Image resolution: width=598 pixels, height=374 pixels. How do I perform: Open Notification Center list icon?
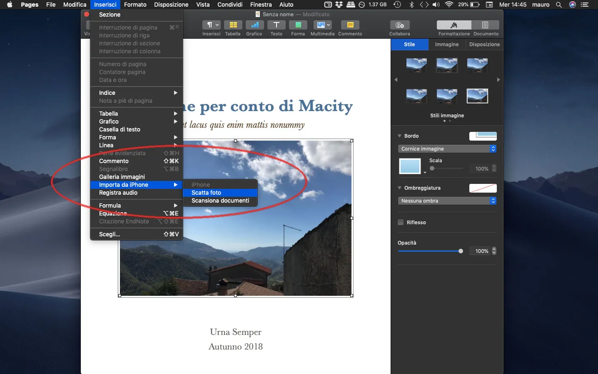585,5
